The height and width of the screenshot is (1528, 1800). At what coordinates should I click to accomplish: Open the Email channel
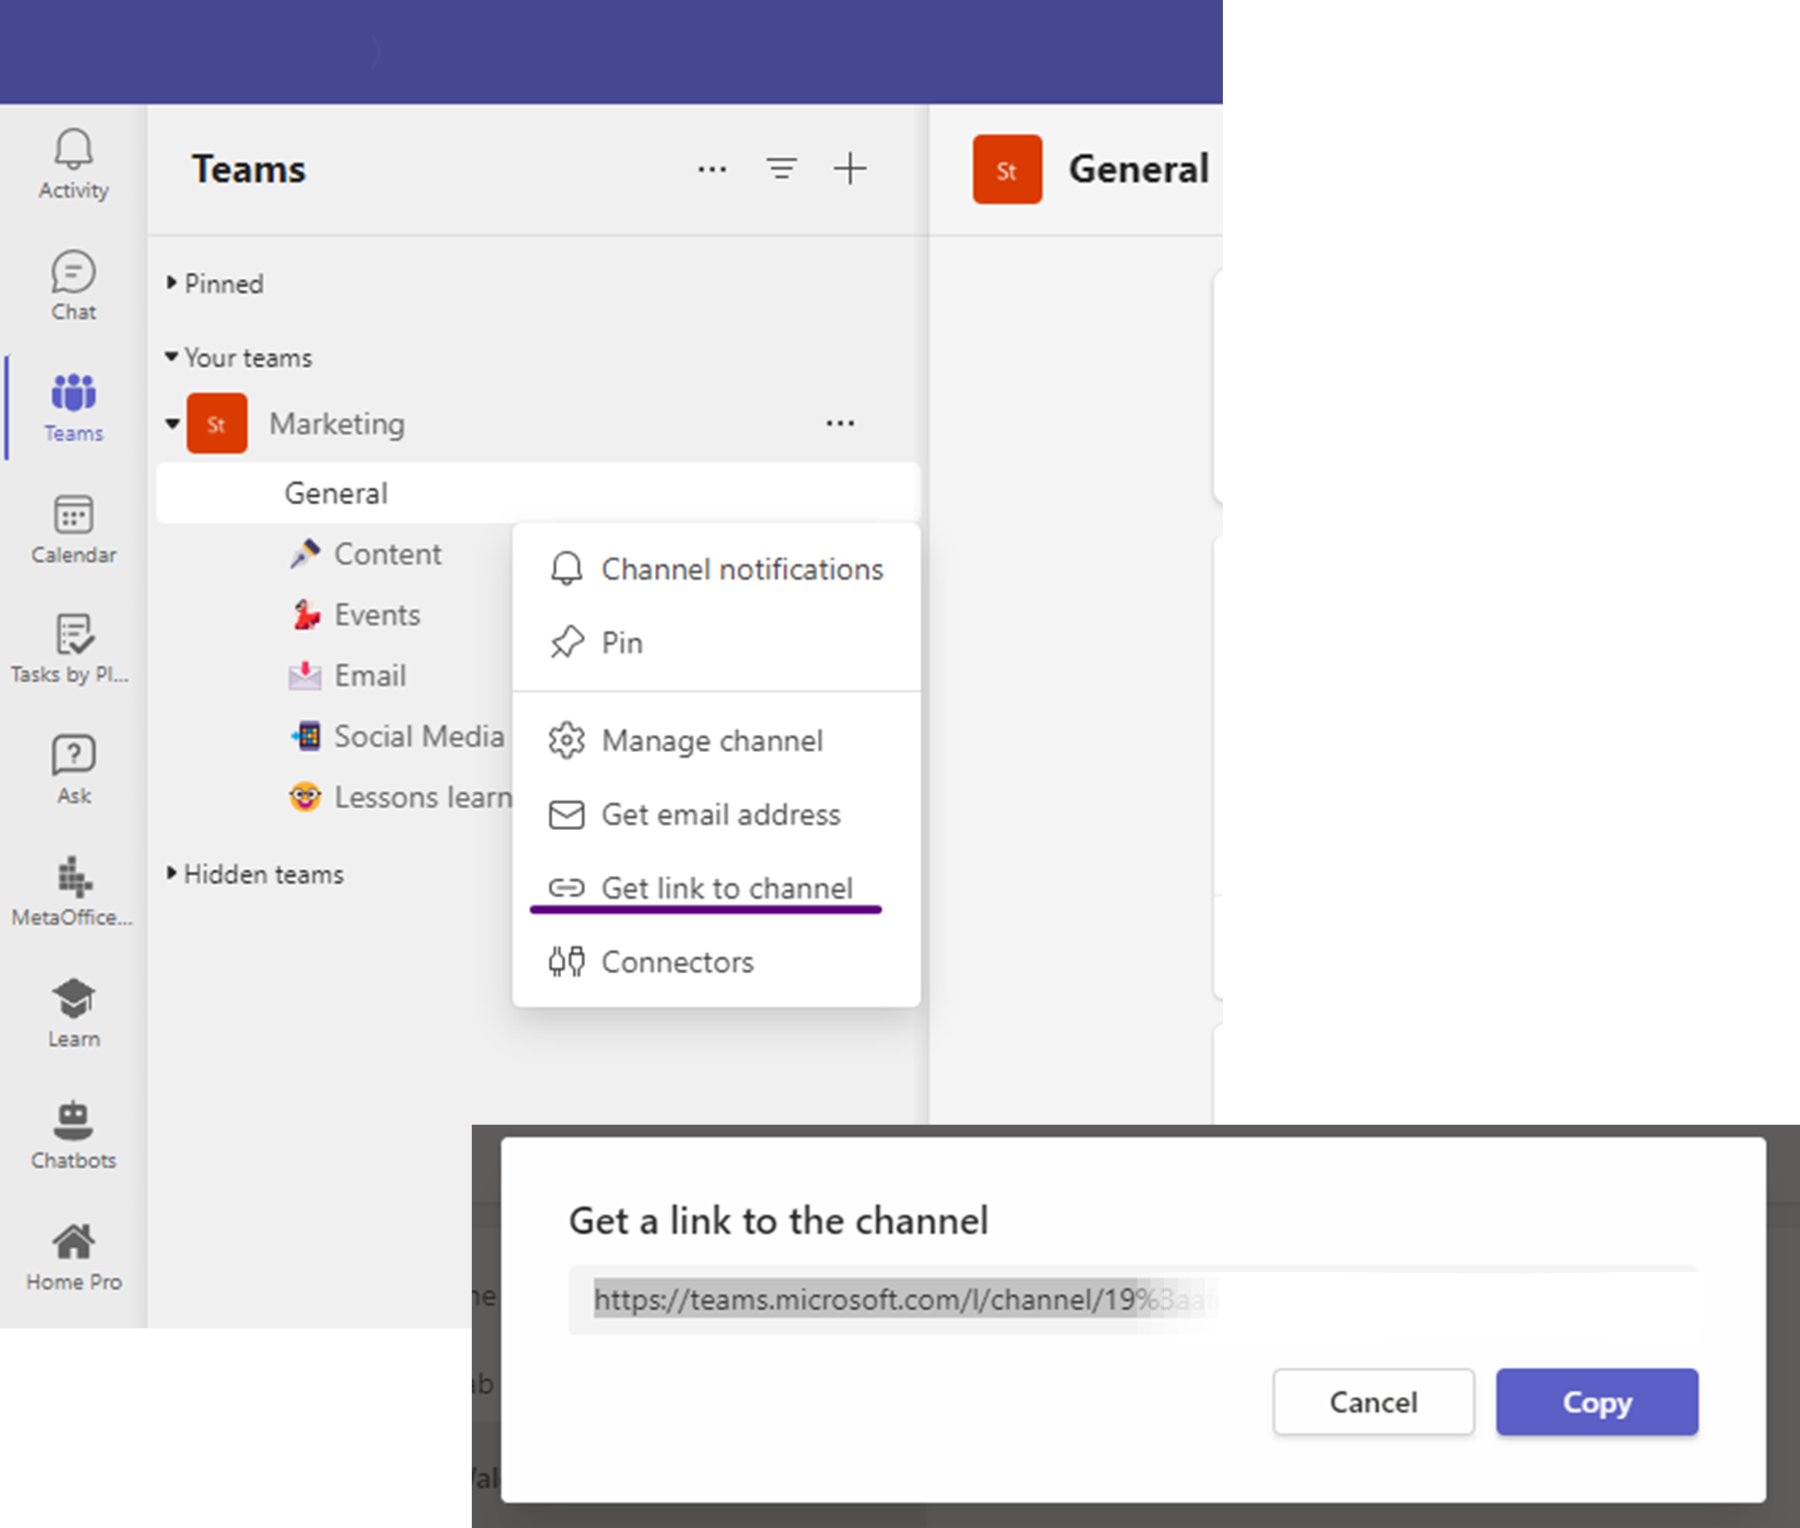(369, 675)
